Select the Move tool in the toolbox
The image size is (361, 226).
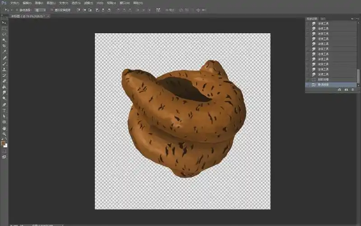tap(5, 22)
